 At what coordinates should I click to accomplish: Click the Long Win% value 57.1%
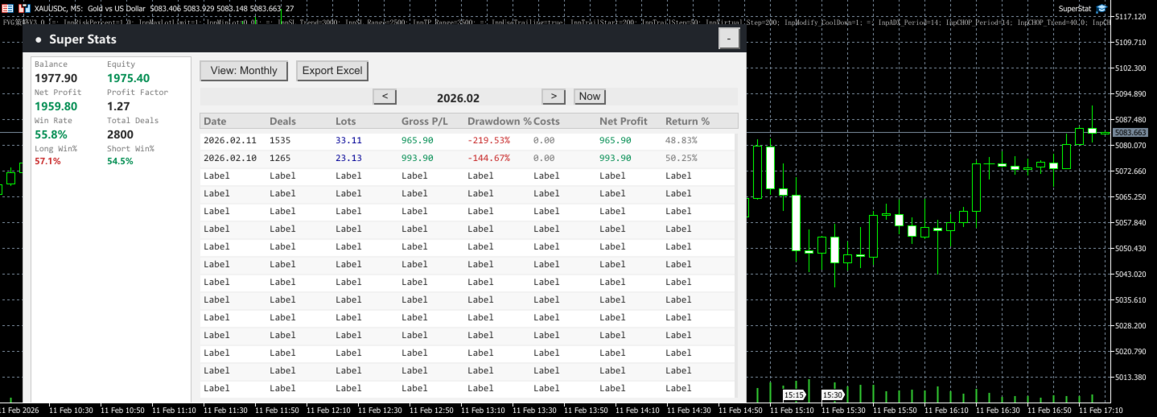pos(47,161)
